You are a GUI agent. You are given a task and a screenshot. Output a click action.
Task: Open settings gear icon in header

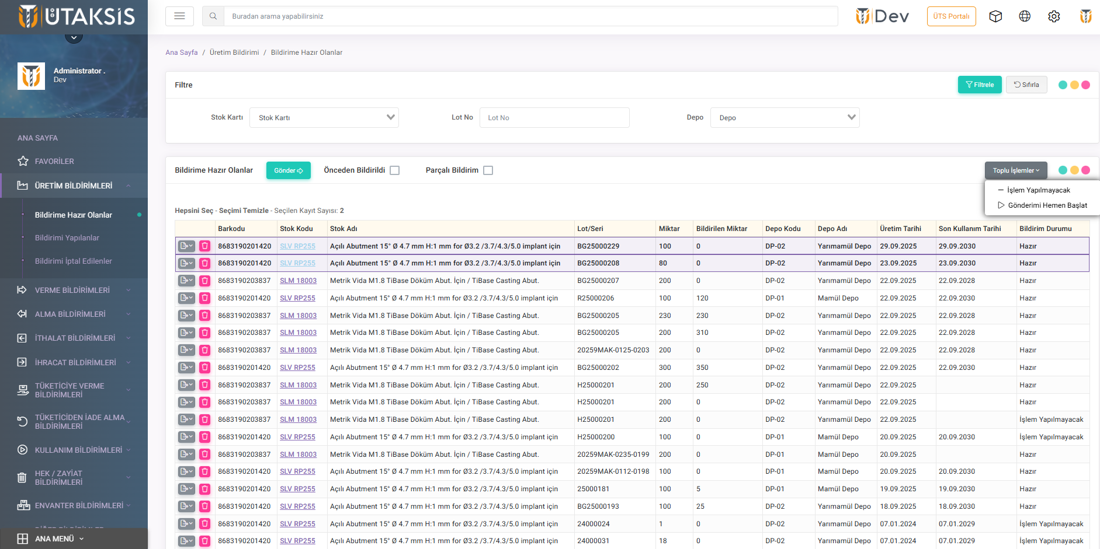(x=1054, y=16)
